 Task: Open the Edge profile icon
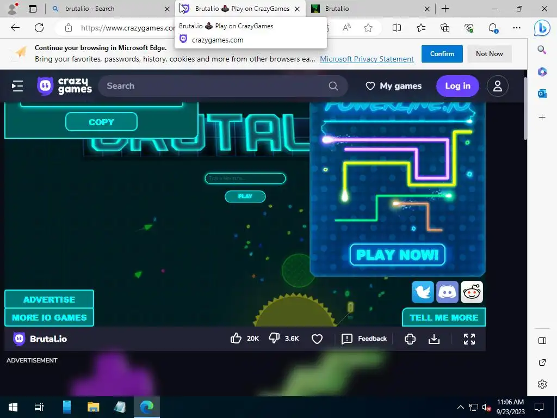click(13, 9)
